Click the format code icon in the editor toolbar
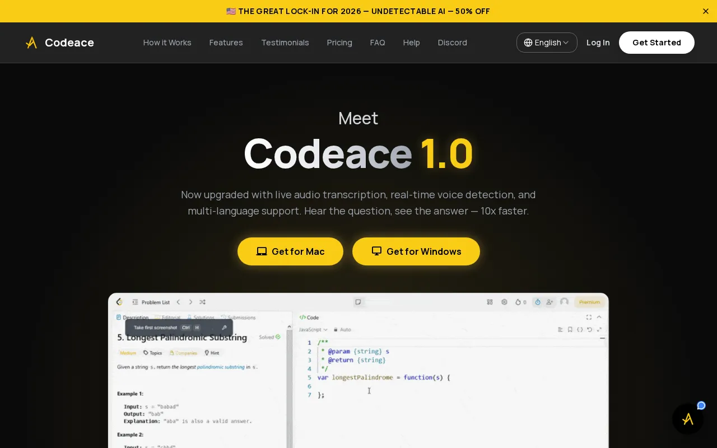The width and height of the screenshot is (717, 448). click(x=560, y=330)
